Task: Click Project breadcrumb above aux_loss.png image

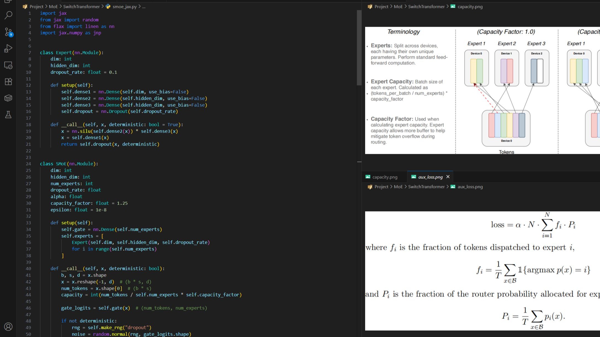Action: 381,187
